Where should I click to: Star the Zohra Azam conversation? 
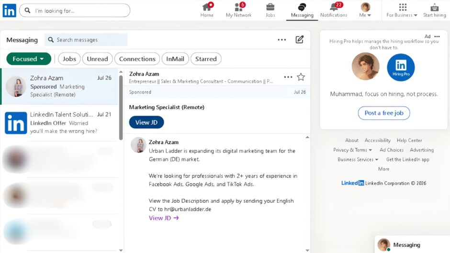tap(301, 77)
